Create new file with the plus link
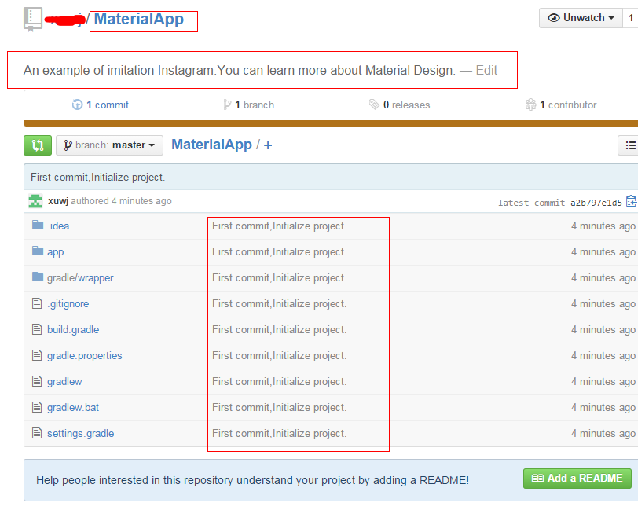This screenshot has height=506, width=638. pyautogui.click(x=268, y=145)
